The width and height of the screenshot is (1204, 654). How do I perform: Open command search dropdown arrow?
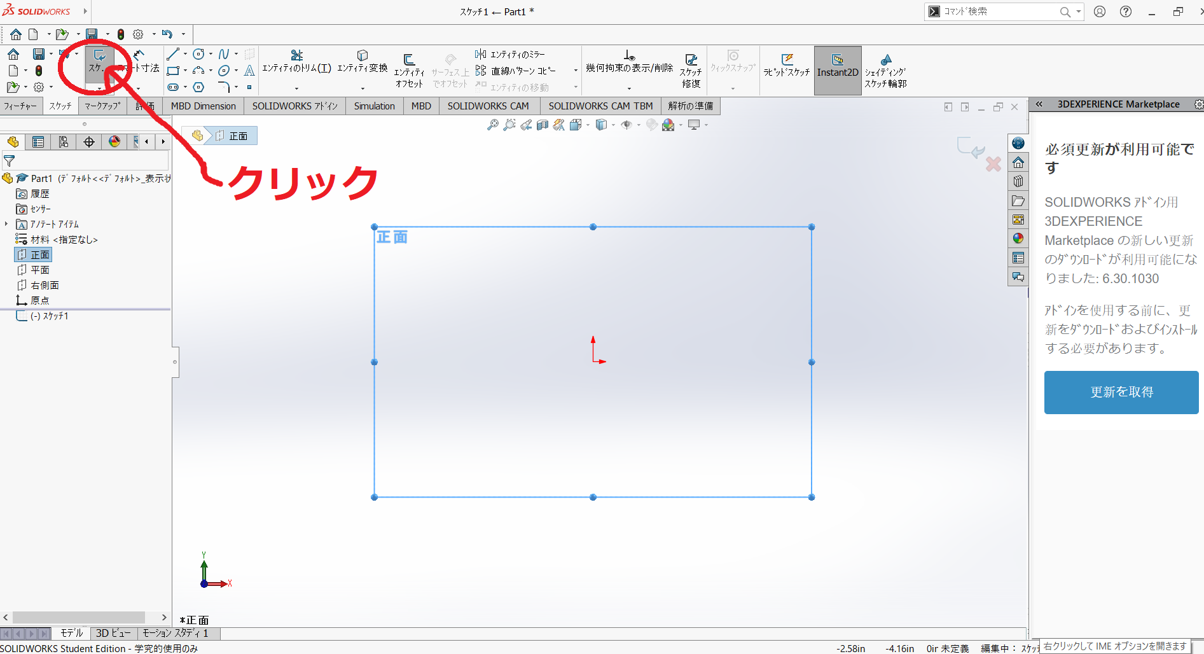pos(1078,11)
